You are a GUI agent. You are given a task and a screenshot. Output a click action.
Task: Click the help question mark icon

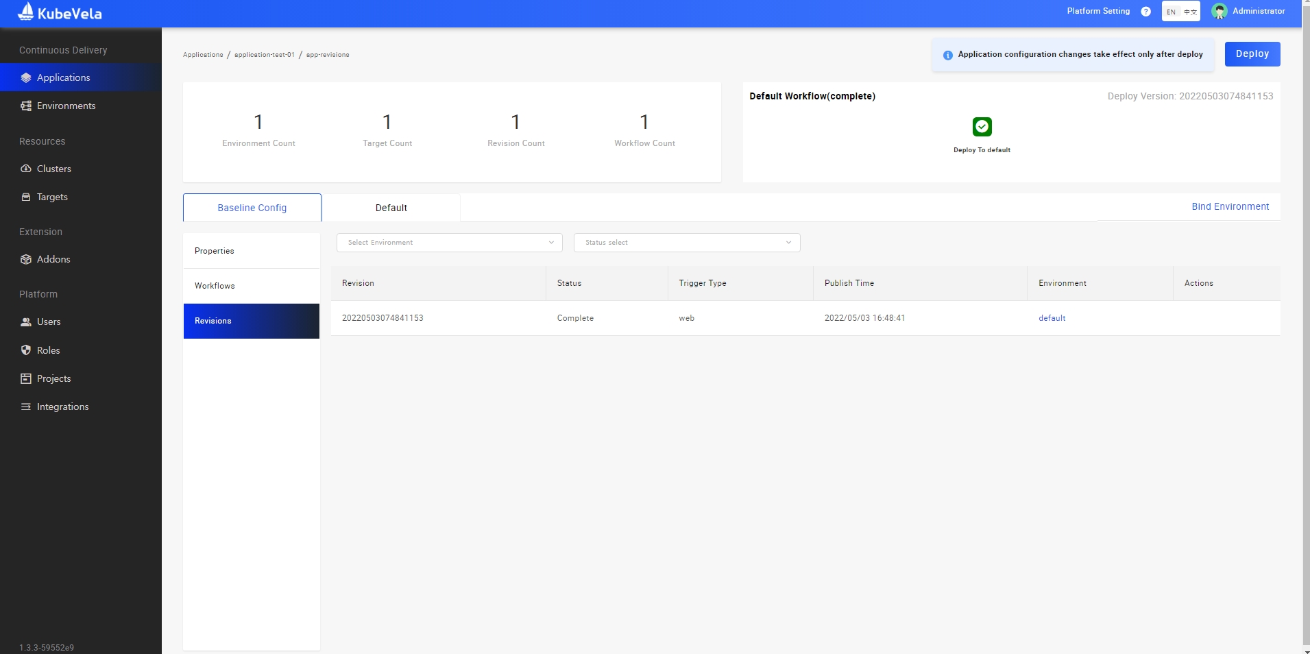(x=1145, y=12)
